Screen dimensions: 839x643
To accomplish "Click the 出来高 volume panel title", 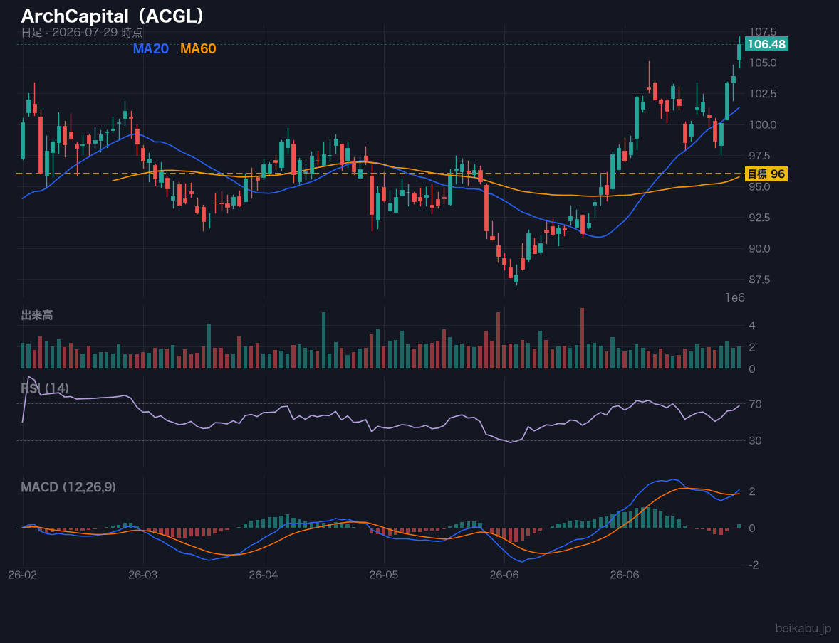I will pyautogui.click(x=37, y=315).
